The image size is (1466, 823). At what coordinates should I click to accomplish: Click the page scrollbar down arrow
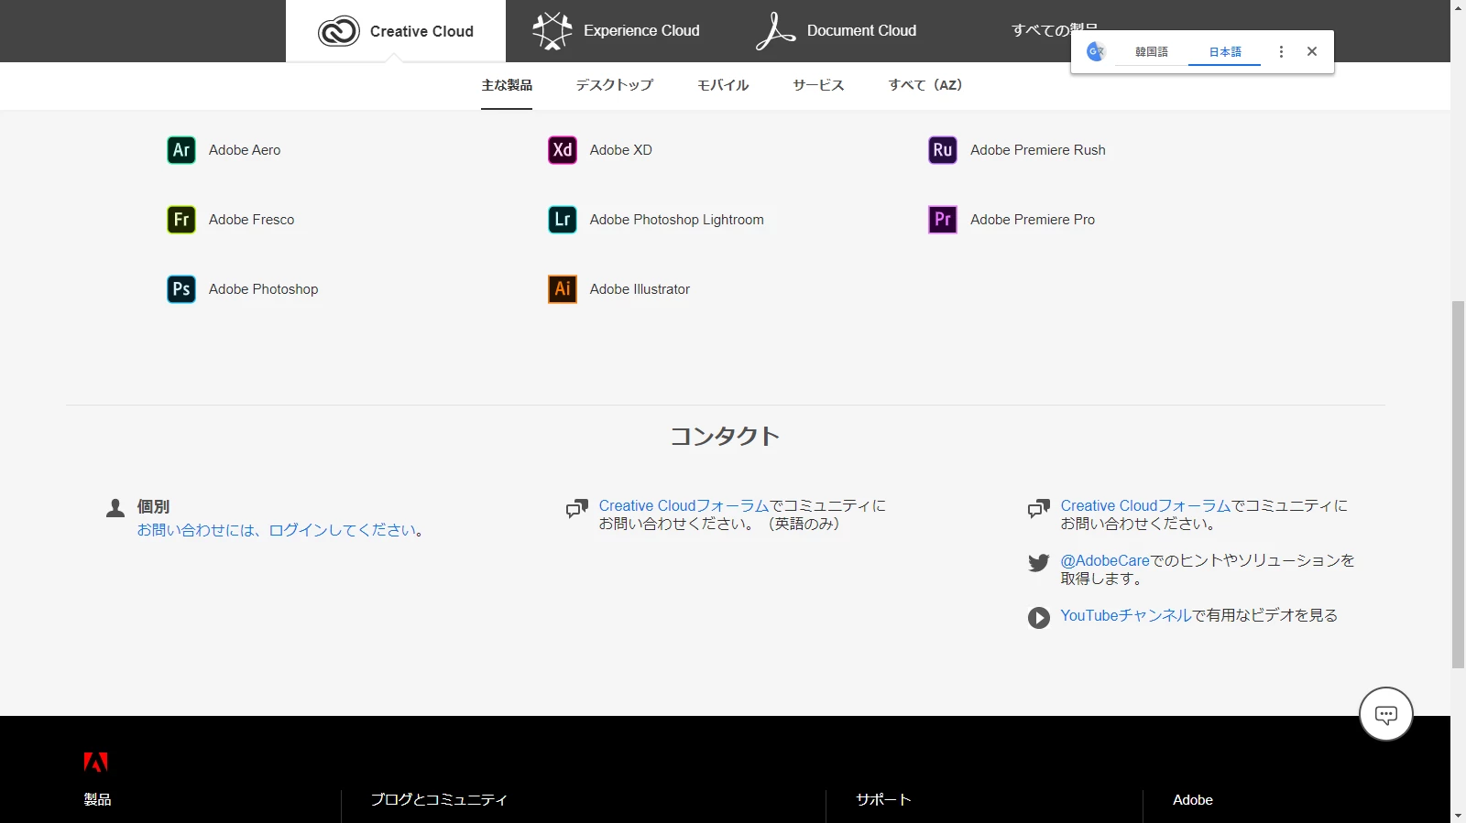[1458, 816]
